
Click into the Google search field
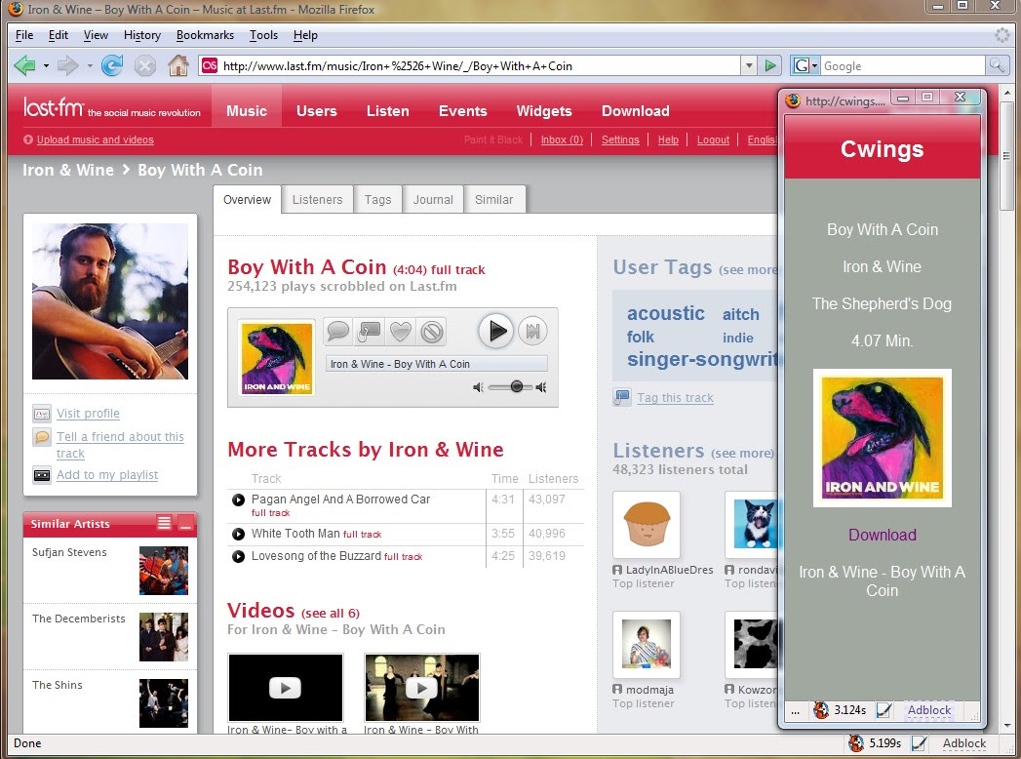[902, 65]
